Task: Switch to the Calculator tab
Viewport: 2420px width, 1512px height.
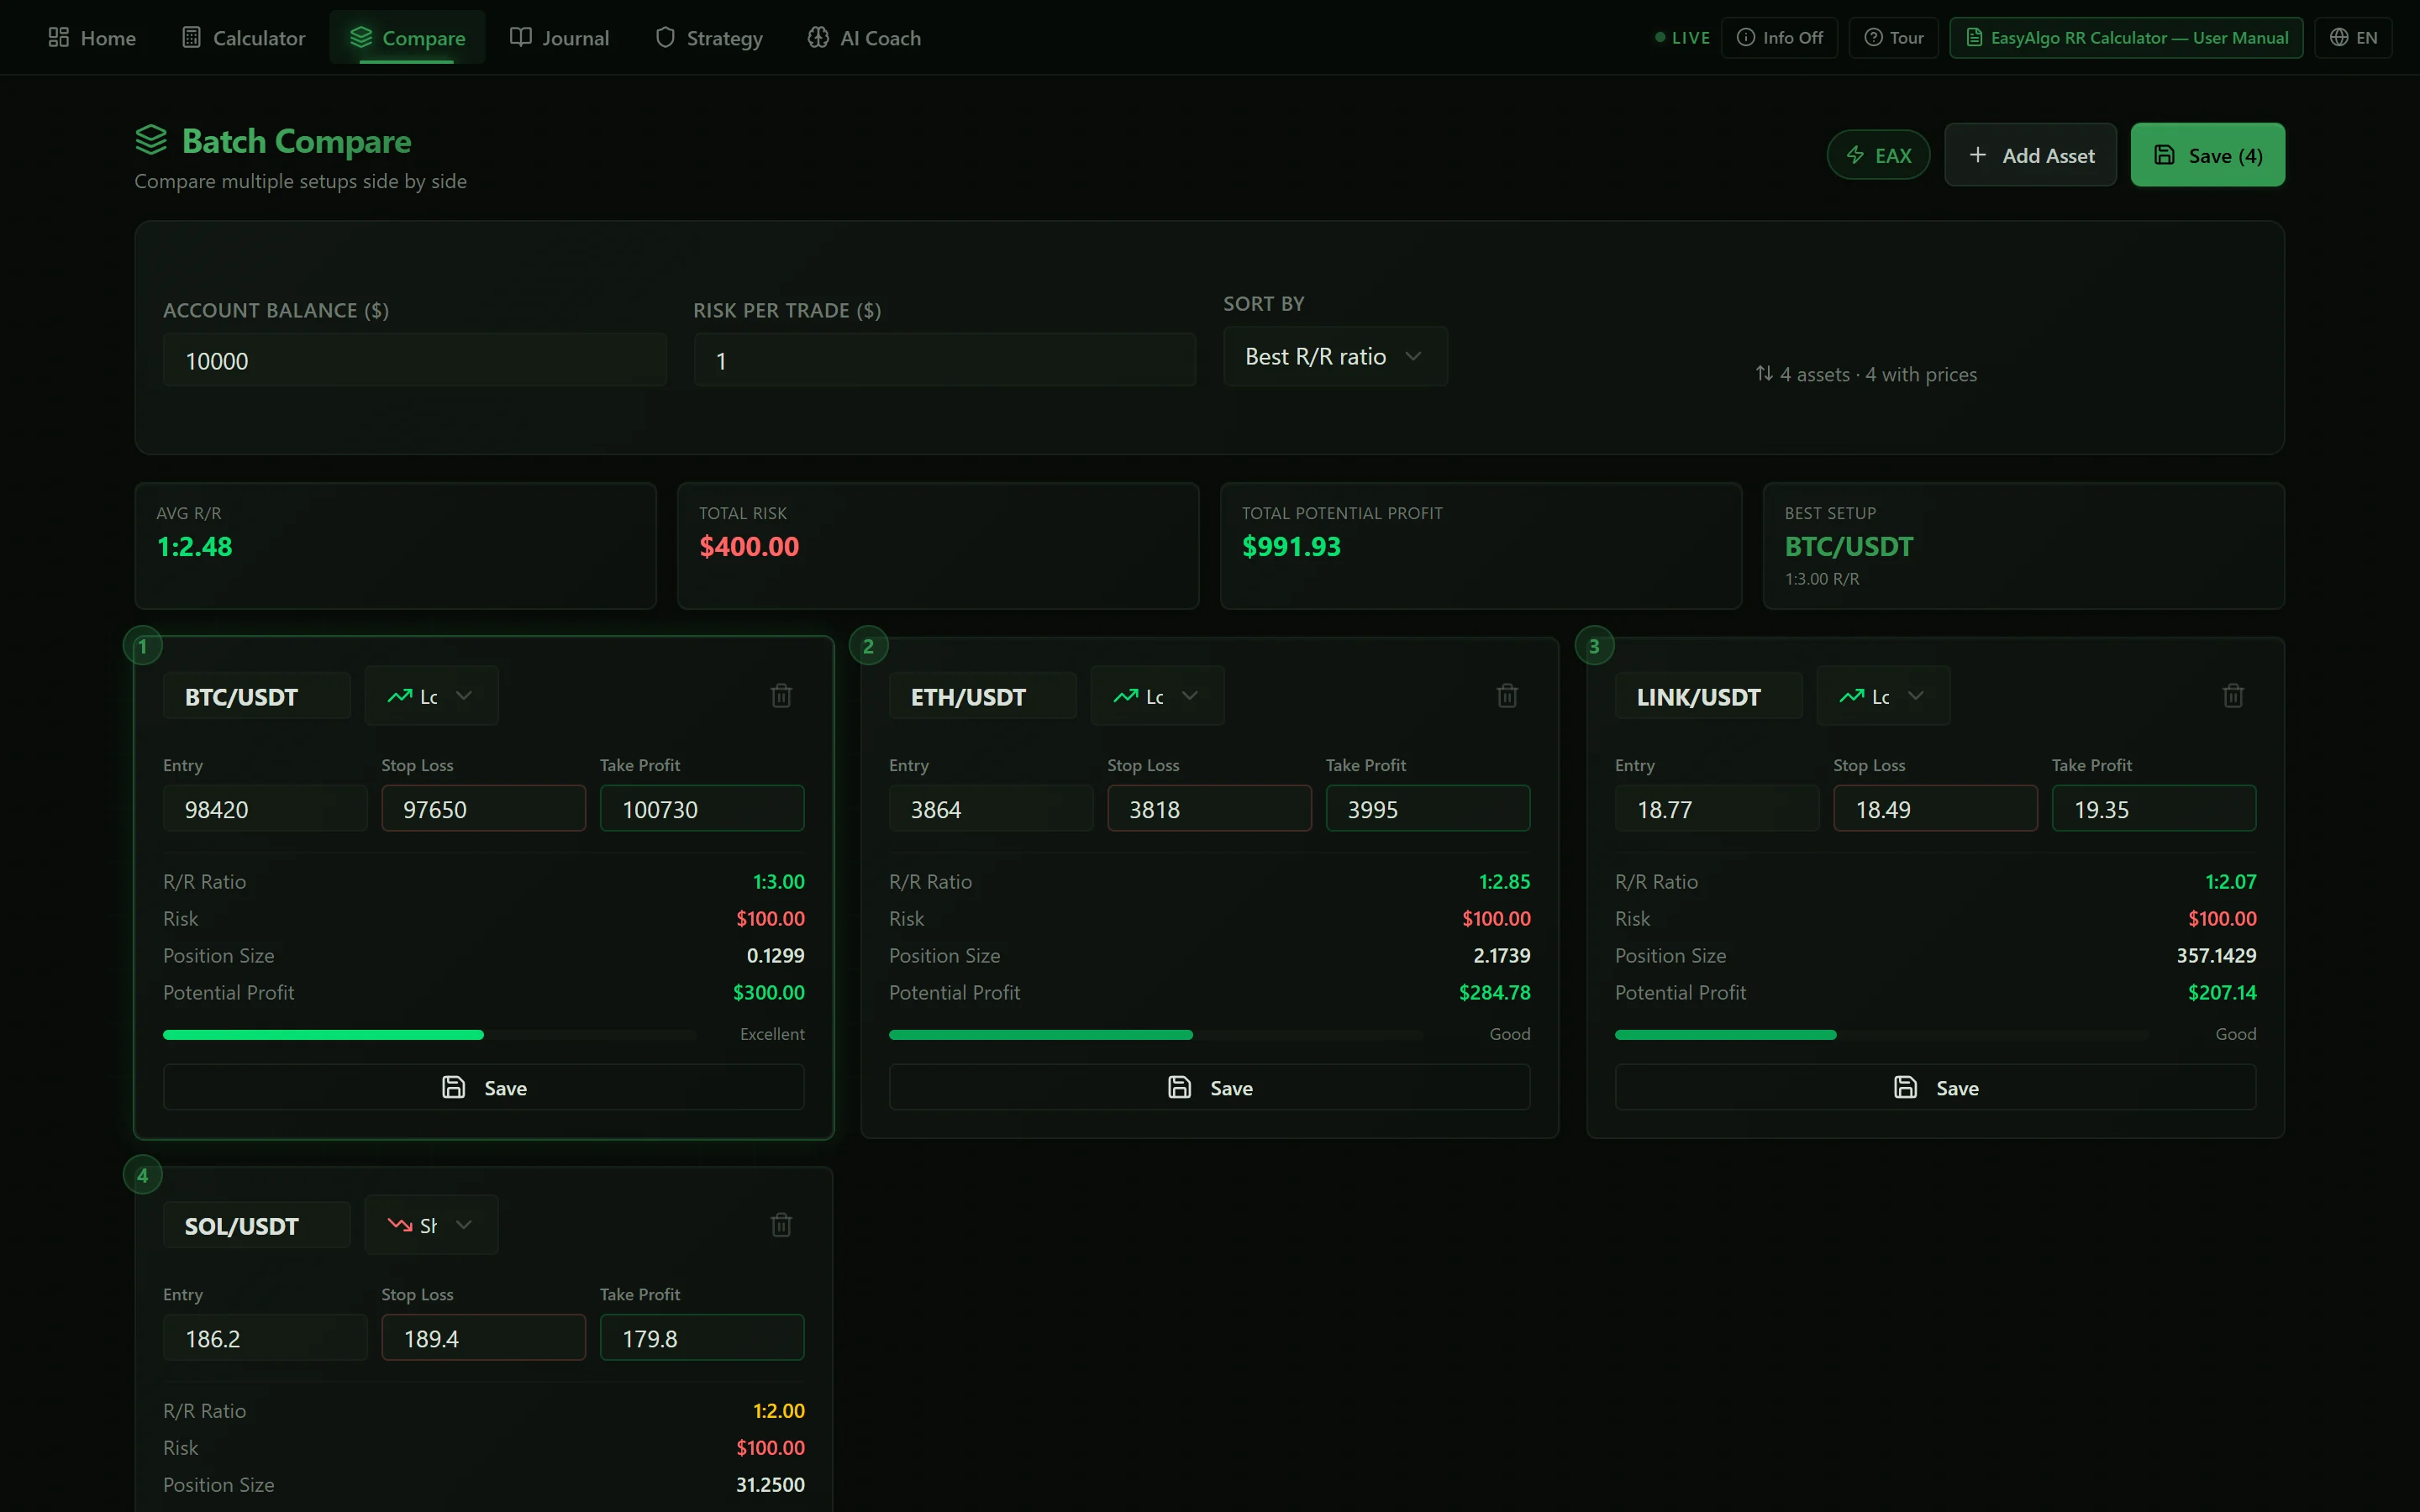Action: (244, 38)
